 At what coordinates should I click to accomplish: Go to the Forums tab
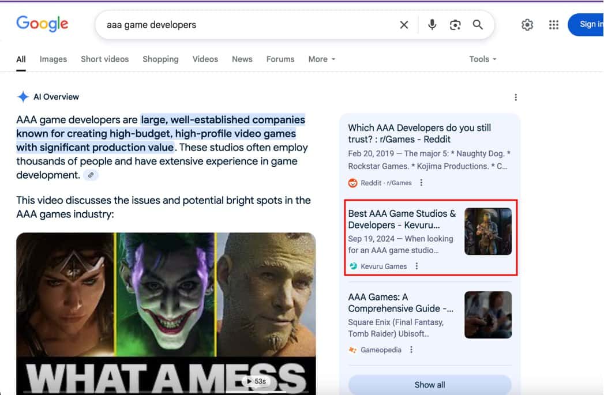[280, 59]
